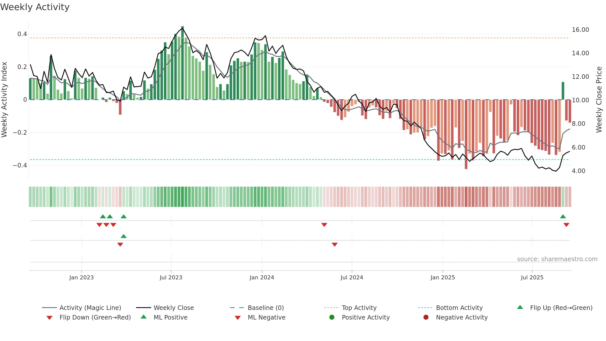606x341 pixels.
Task: Click the blue dashed sample for Baseline
Action: (x=237, y=308)
